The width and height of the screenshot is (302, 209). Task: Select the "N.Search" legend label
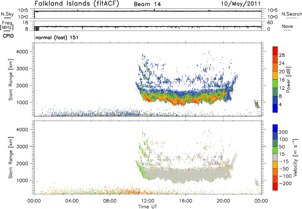pyautogui.click(x=292, y=14)
